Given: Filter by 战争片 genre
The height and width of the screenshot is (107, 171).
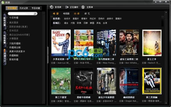Looking at the screenshot, I should (110, 19).
